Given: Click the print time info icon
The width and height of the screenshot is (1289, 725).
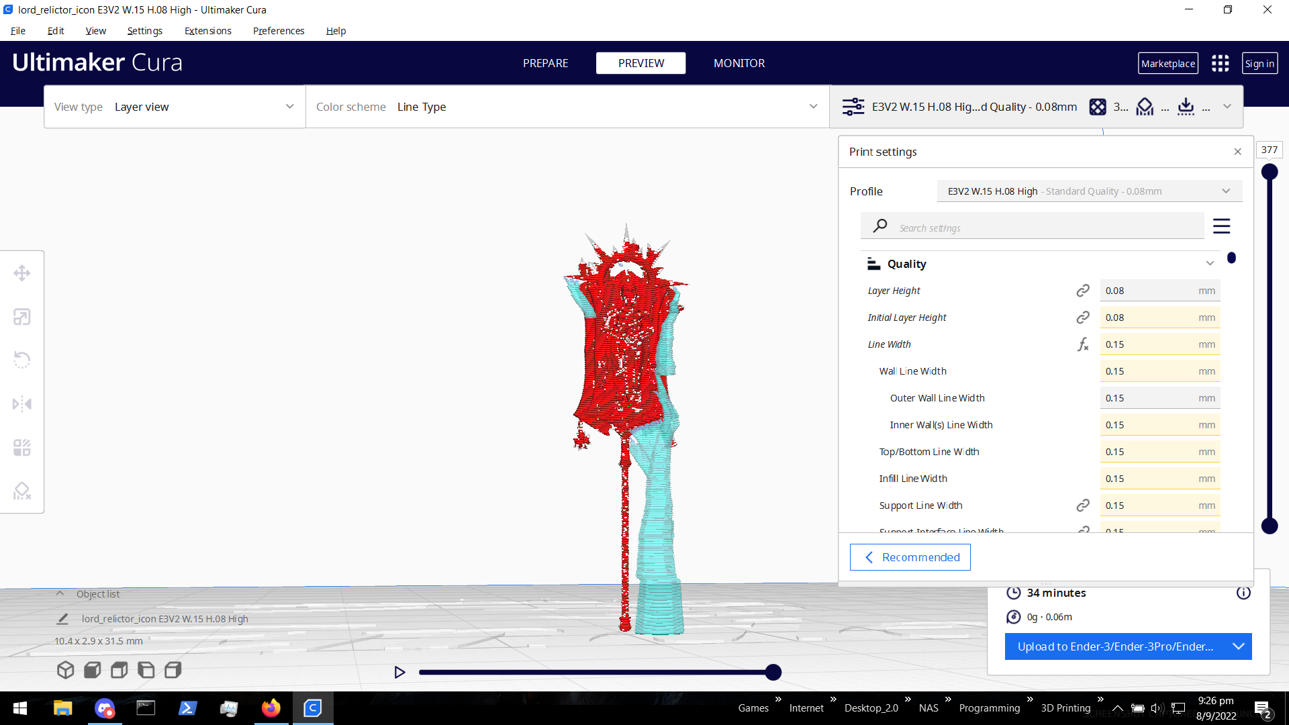Looking at the screenshot, I should tap(1243, 593).
